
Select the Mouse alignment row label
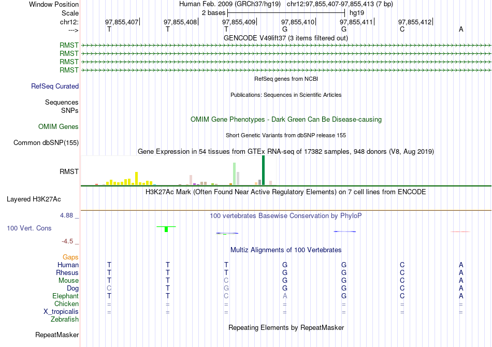(x=68, y=281)
